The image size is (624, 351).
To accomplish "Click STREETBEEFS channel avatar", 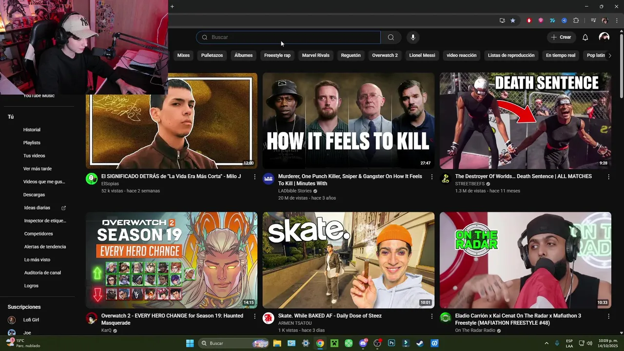I will 446,179.
